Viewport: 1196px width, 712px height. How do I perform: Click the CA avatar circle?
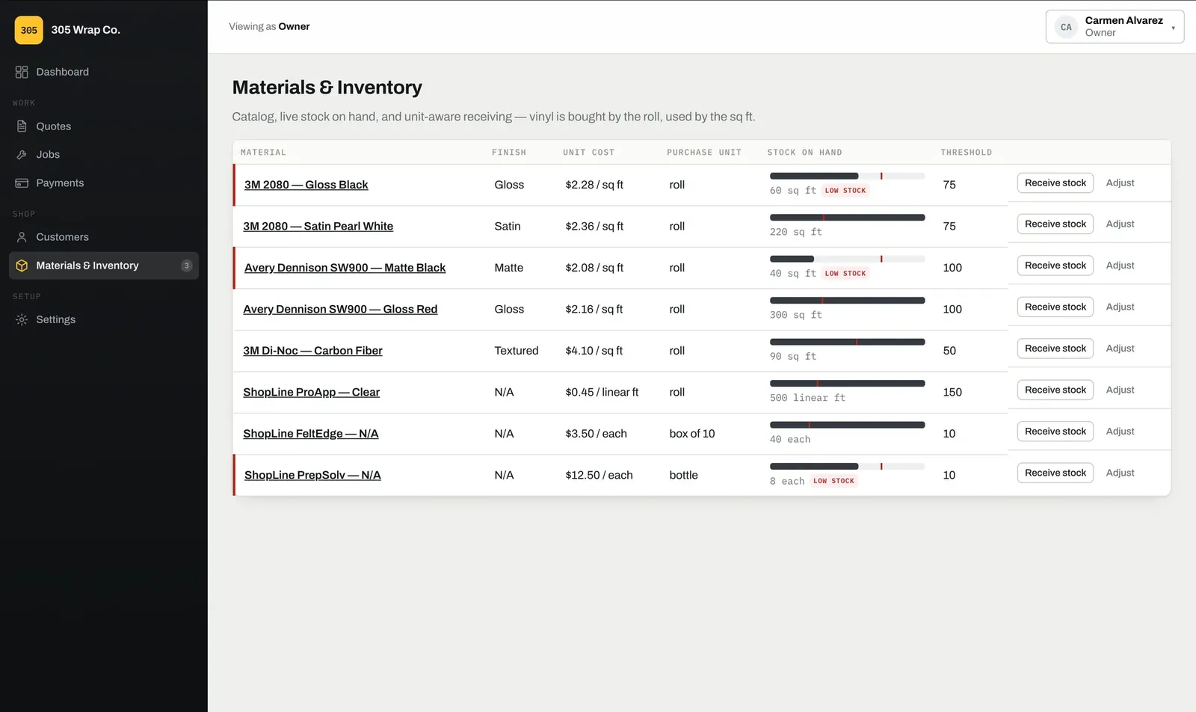tap(1066, 27)
